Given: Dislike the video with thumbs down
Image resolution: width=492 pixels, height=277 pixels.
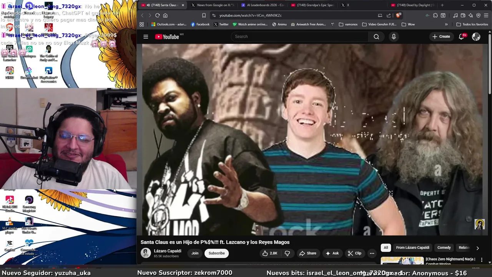Looking at the screenshot, I should coord(287,253).
